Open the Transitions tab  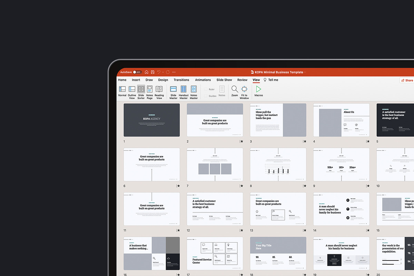[181, 80]
